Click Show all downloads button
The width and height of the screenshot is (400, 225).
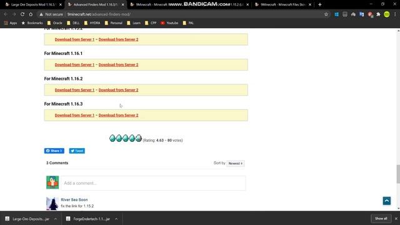click(x=381, y=219)
